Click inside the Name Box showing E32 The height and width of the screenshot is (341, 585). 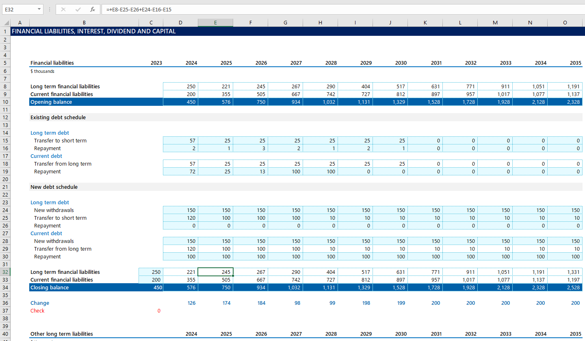tap(18, 9)
